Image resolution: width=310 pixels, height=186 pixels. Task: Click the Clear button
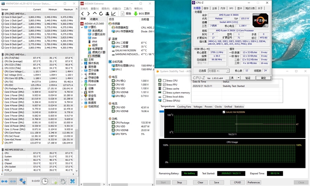point(200,183)
